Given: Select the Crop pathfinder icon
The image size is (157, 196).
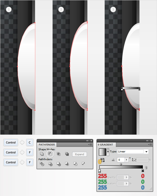Looking at the screenshot, I should 67,164.
